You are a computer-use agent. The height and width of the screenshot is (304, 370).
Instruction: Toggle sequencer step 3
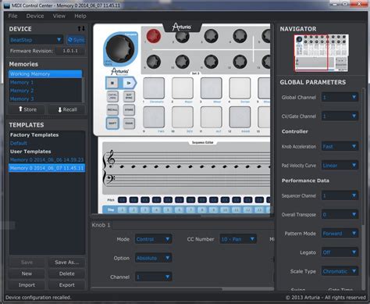click(x=145, y=209)
